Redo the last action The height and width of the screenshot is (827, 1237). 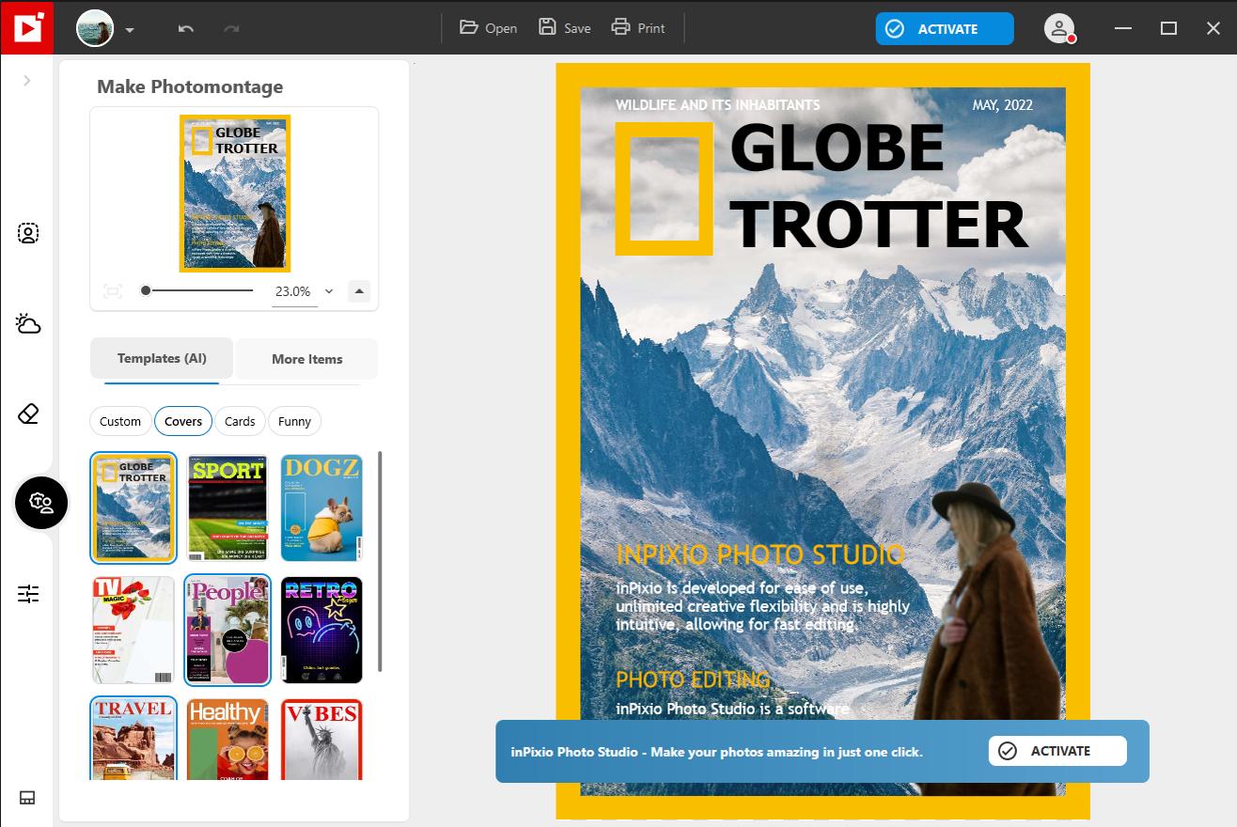click(x=231, y=29)
